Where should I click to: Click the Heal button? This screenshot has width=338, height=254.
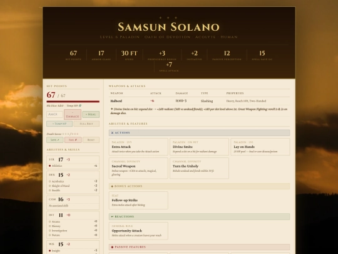[91, 115]
